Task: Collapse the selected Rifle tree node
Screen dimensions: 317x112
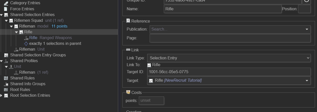Action: (x=16, y=32)
